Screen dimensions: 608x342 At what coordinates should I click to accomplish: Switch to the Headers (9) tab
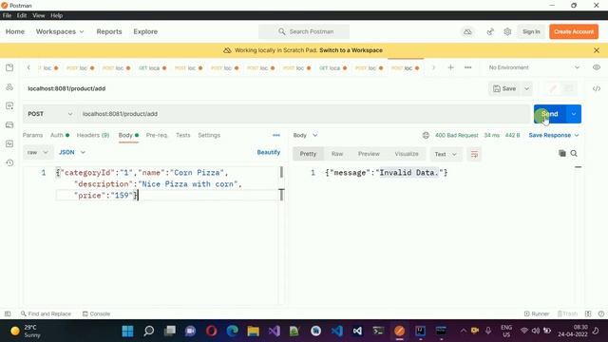click(93, 135)
